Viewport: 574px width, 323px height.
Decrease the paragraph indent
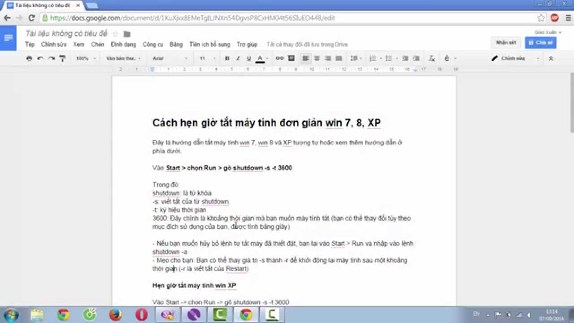[x=405, y=58]
